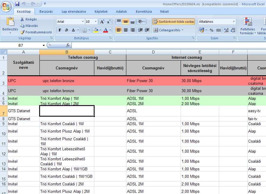Open the Office button menu
The width and height of the screenshot is (266, 194).
[6, 7]
